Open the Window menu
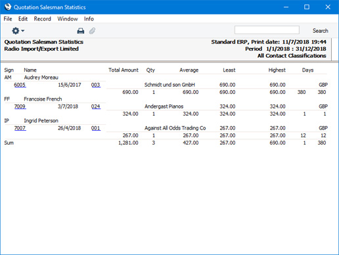The image size is (339, 255). [68, 19]
